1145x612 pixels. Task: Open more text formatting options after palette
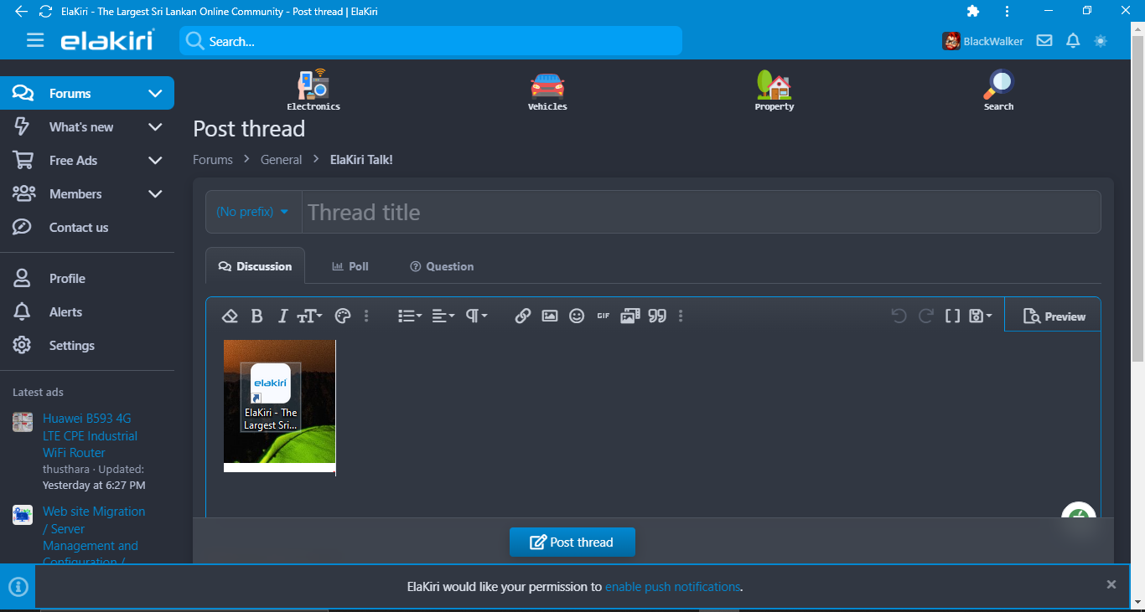tap(366, 316)
